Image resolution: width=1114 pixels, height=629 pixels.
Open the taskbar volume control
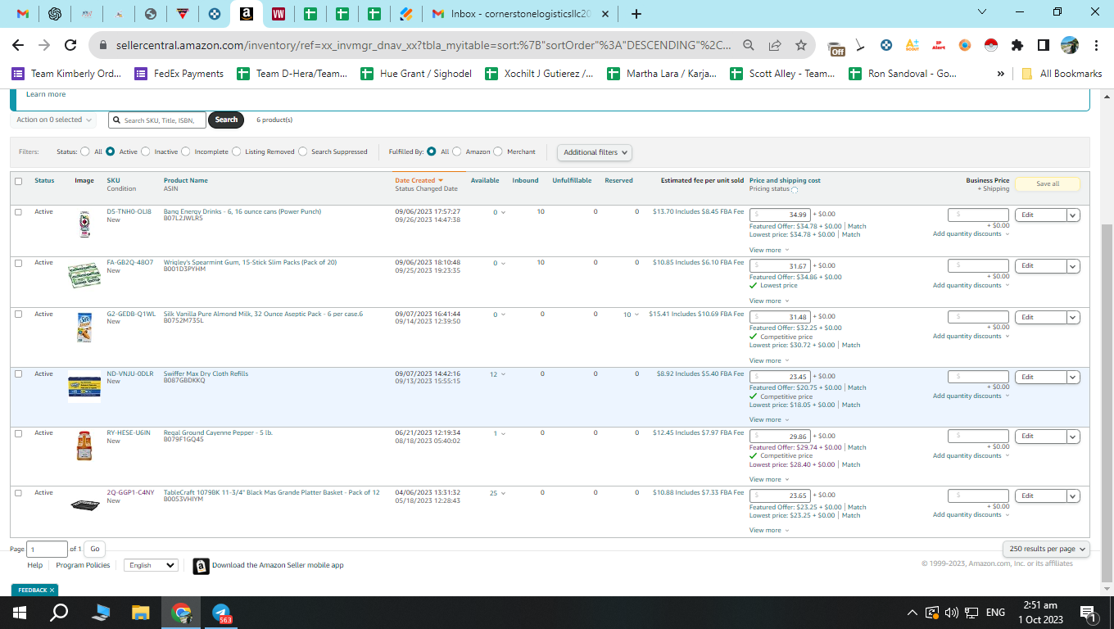click(x=951, y=613)
